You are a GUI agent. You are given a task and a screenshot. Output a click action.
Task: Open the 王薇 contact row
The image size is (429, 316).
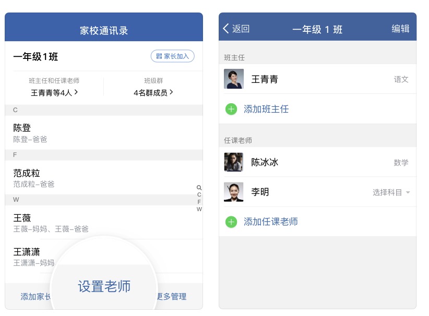tap(104, 222)
